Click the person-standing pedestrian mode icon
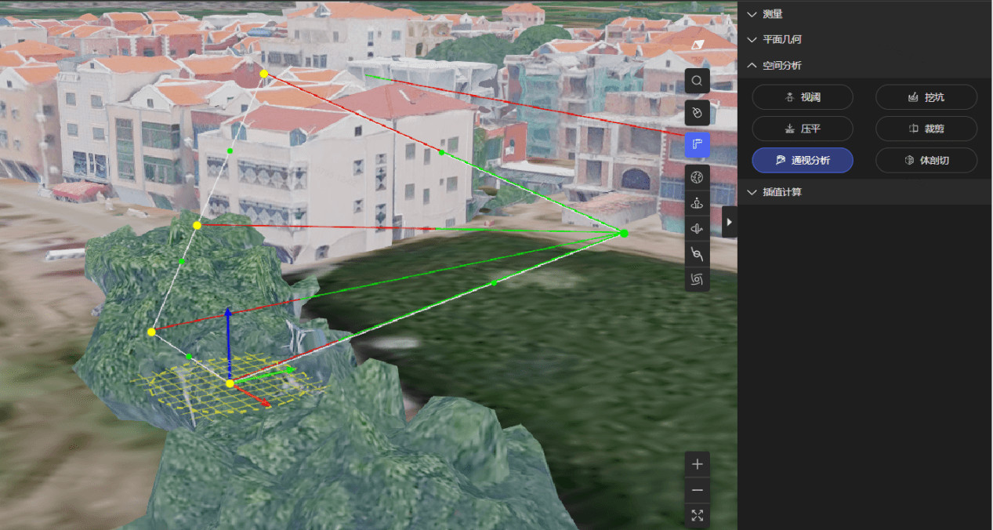This screenshot has width=993, height=530. tap(697, 203)
